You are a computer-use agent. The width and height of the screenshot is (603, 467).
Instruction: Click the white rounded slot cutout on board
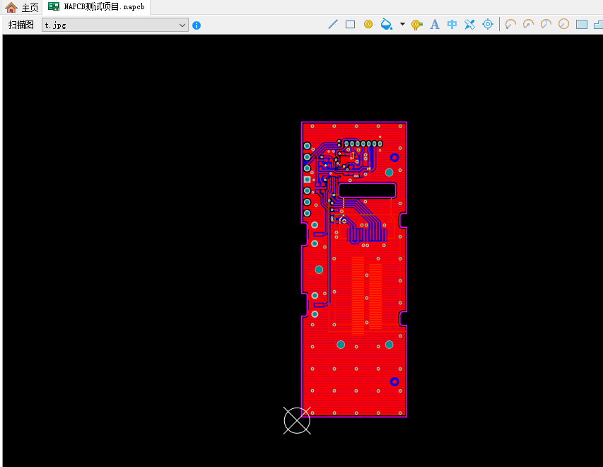coord(368,190)
